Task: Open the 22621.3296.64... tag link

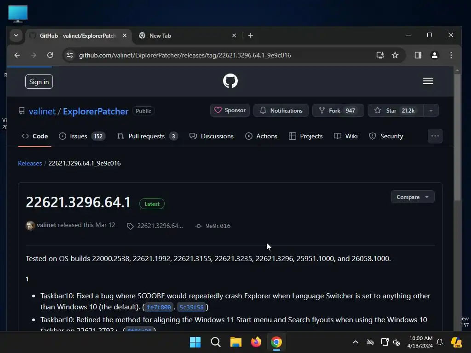Action: [160, 226]
